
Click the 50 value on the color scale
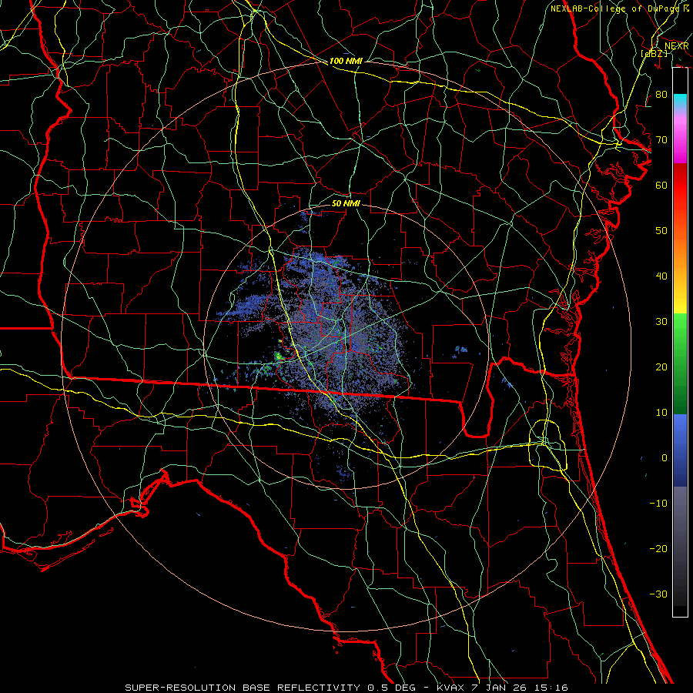(x=661, y=231)
